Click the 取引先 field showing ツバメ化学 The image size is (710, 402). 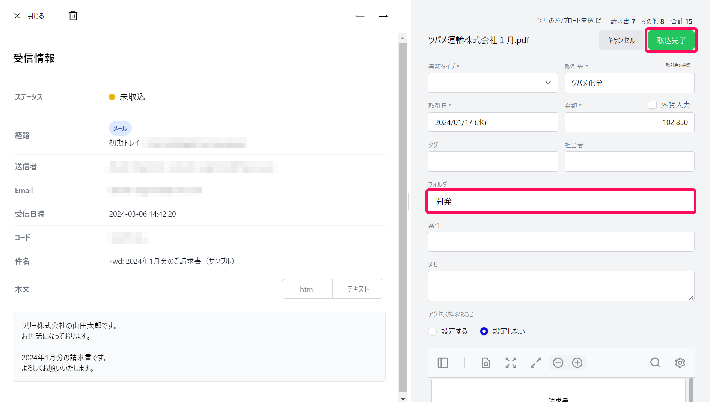tap(629, 83)
